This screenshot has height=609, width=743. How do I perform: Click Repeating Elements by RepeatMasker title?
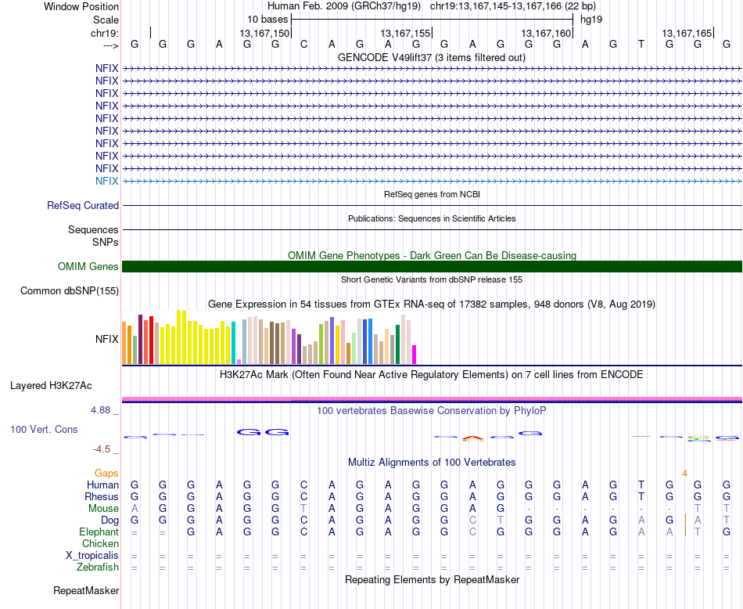tap(432, 579)
